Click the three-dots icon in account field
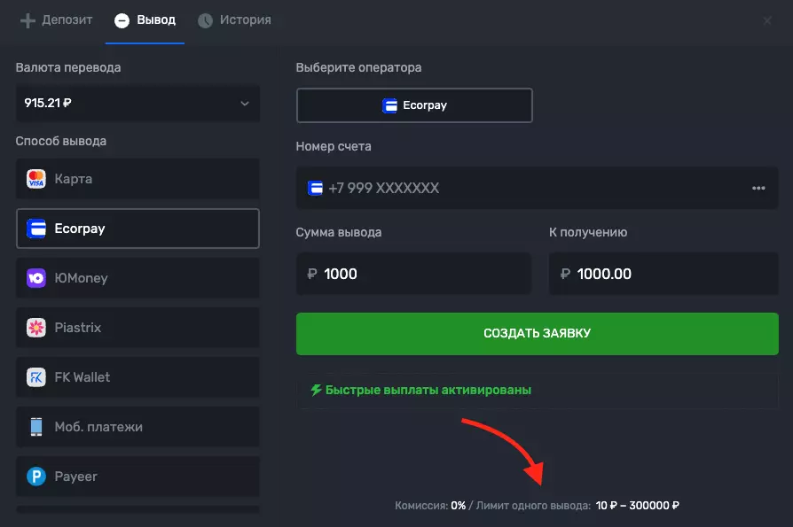 coord(758,188)
